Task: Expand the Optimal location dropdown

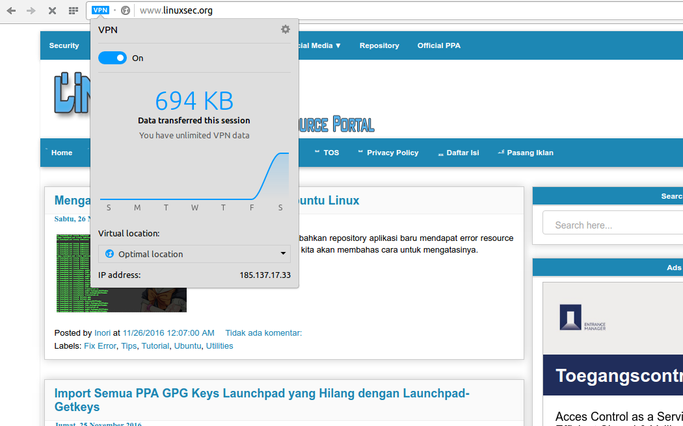Action: pos(194,254)
